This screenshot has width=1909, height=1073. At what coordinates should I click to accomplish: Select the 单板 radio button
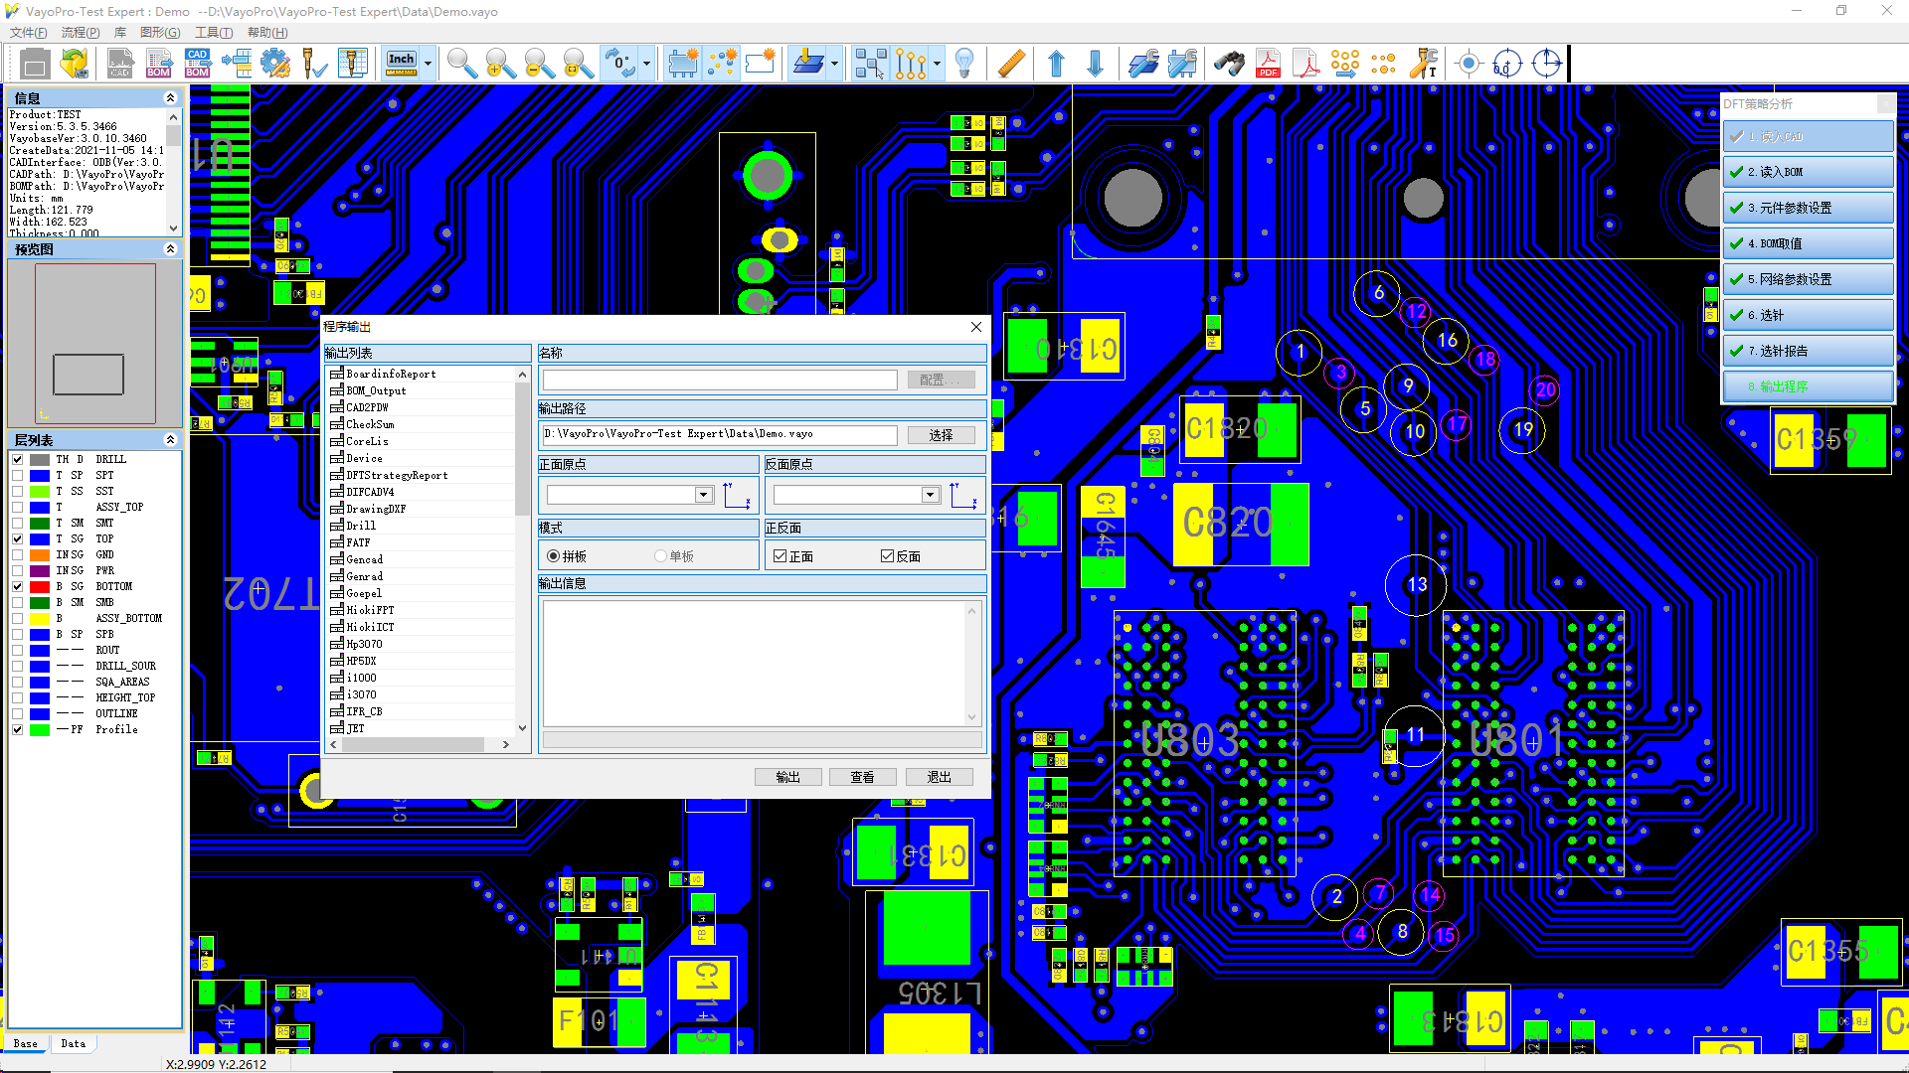tap(660, 556)
